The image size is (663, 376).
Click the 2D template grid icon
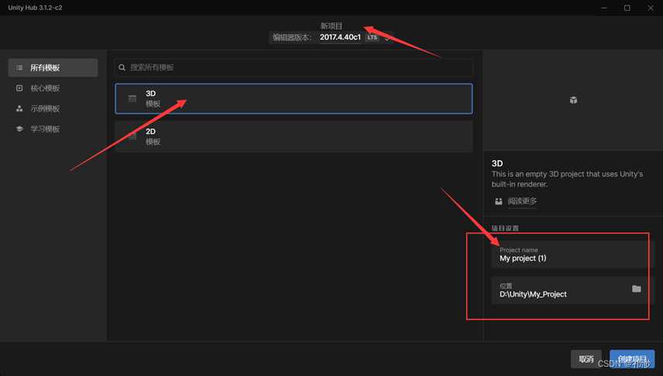coord(132,136)
